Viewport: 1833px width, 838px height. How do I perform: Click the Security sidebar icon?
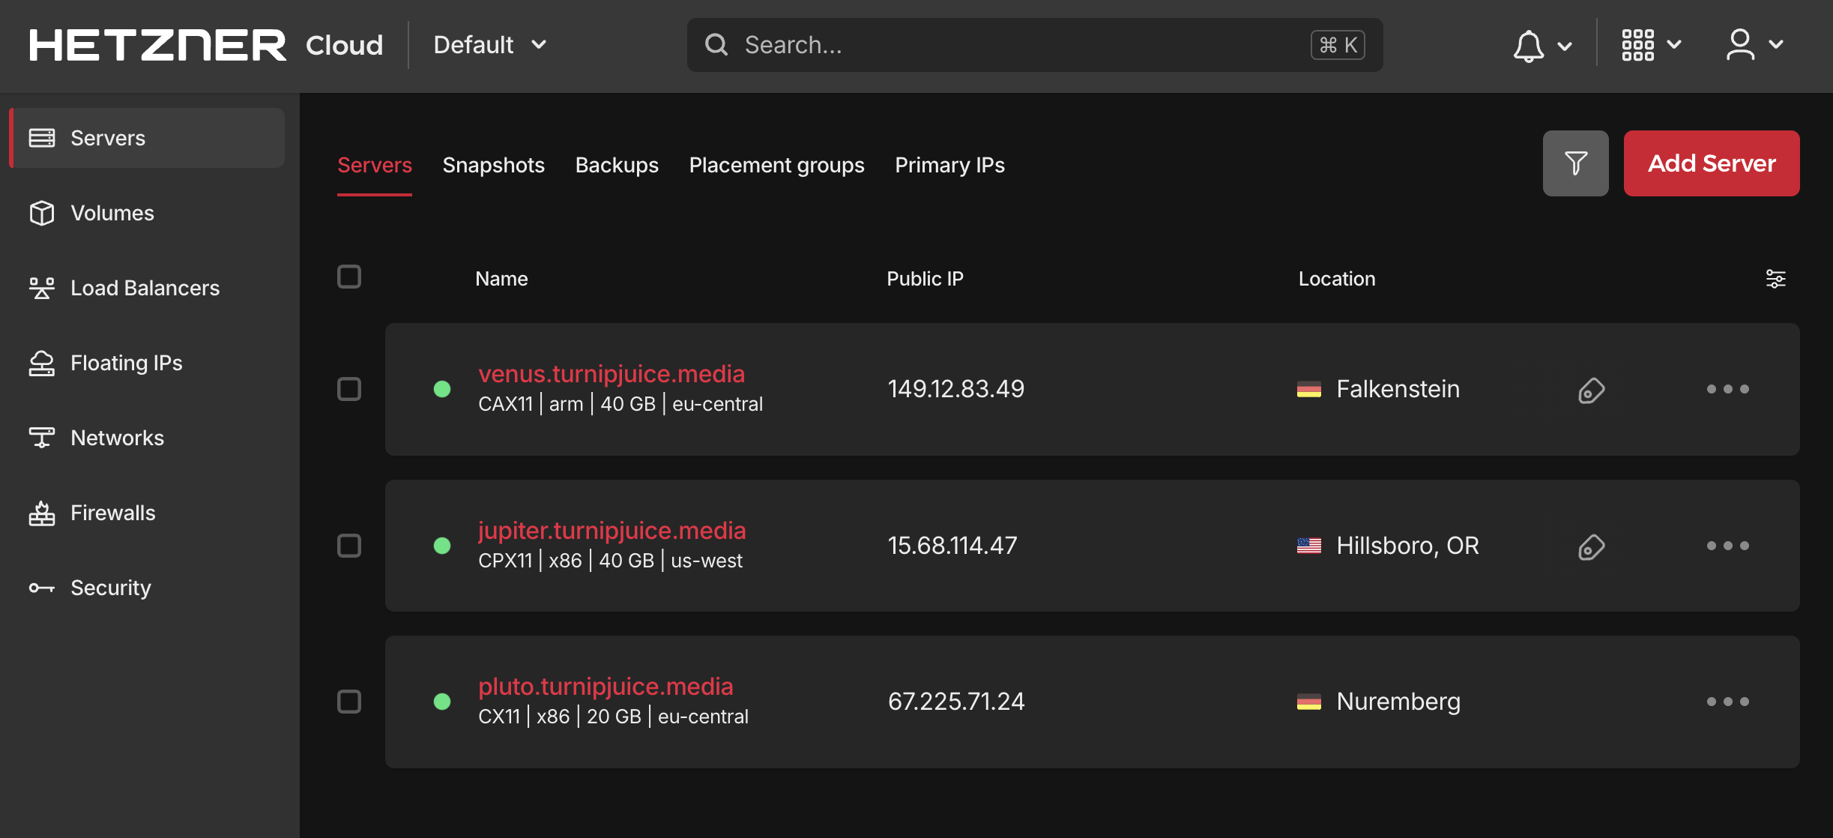coord(42,587)
